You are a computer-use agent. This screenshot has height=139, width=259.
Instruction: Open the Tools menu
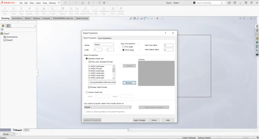pos(45,3)
